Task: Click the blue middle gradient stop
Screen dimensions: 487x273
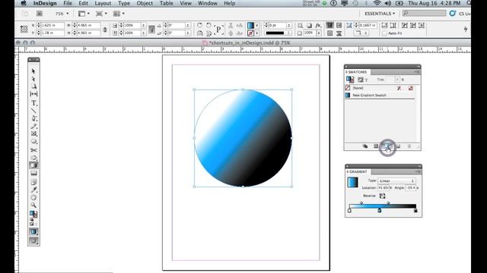Action: tap(379, 210)
